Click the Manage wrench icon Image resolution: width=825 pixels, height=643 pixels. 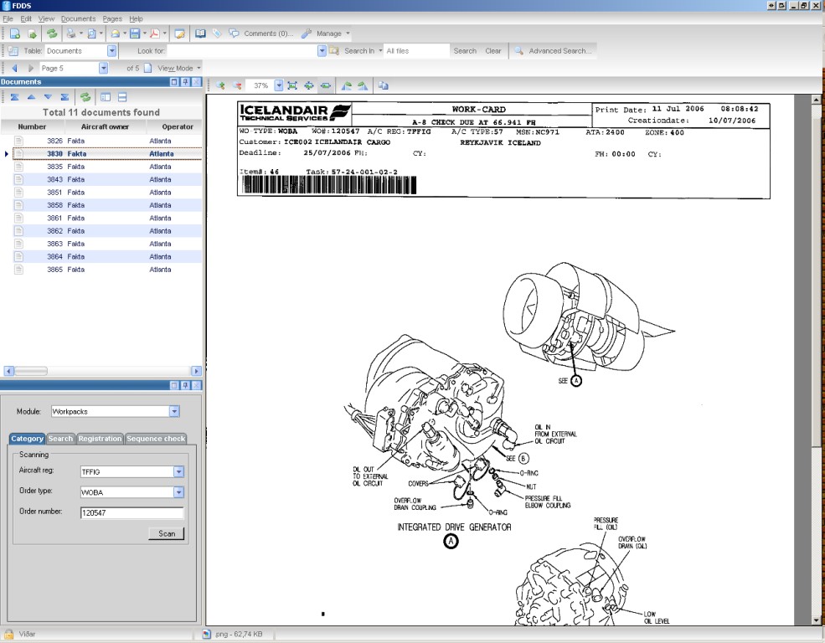click(307, 33)
